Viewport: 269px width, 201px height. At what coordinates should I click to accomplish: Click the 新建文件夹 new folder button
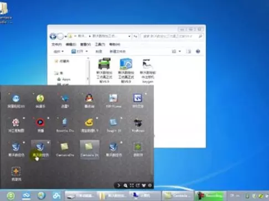click(117, 51)
